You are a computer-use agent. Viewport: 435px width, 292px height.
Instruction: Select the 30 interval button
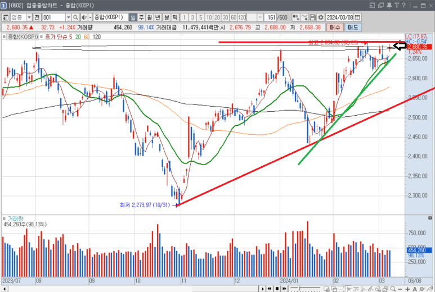click(x=225, y=17)
